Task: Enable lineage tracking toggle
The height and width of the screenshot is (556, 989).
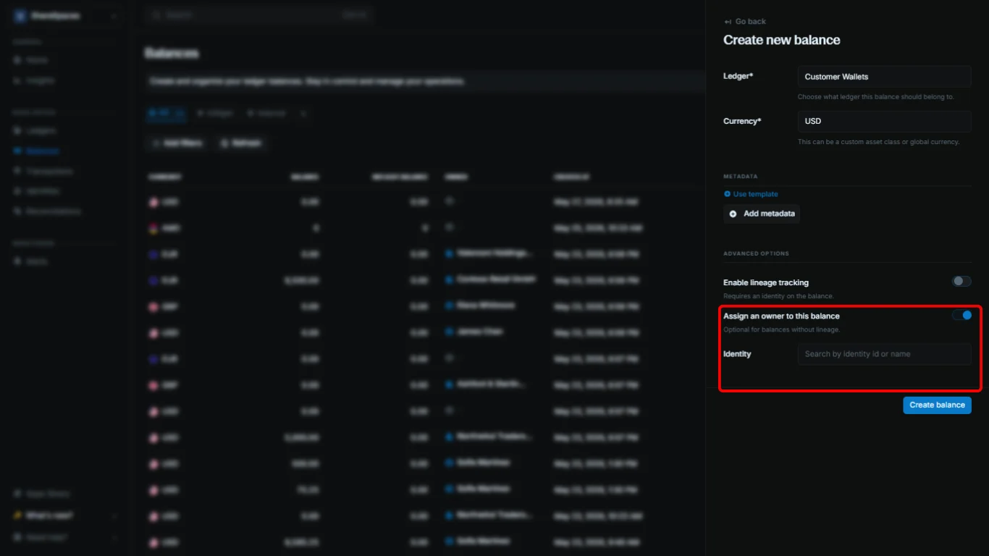Action: click(x=961, y=282)
